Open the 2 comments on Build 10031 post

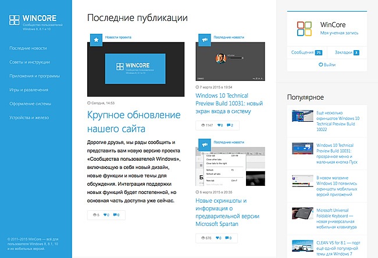click(230, 125)
